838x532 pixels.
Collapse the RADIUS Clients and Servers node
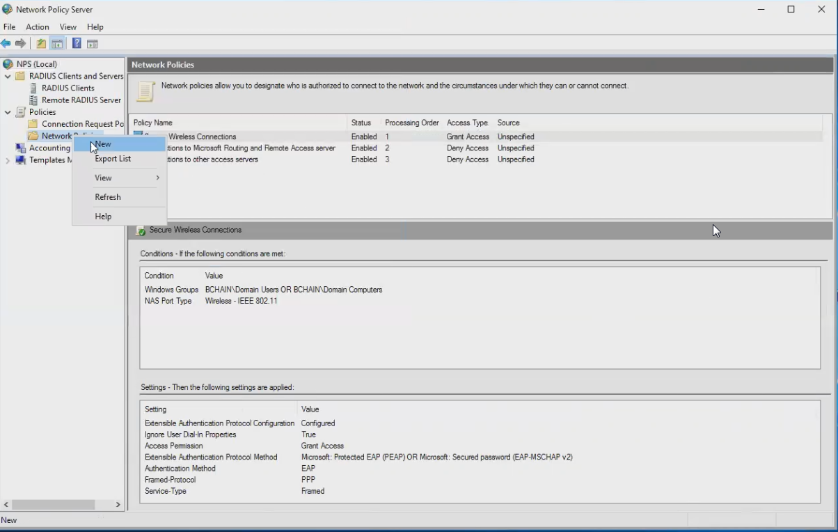tap(8, 77)
